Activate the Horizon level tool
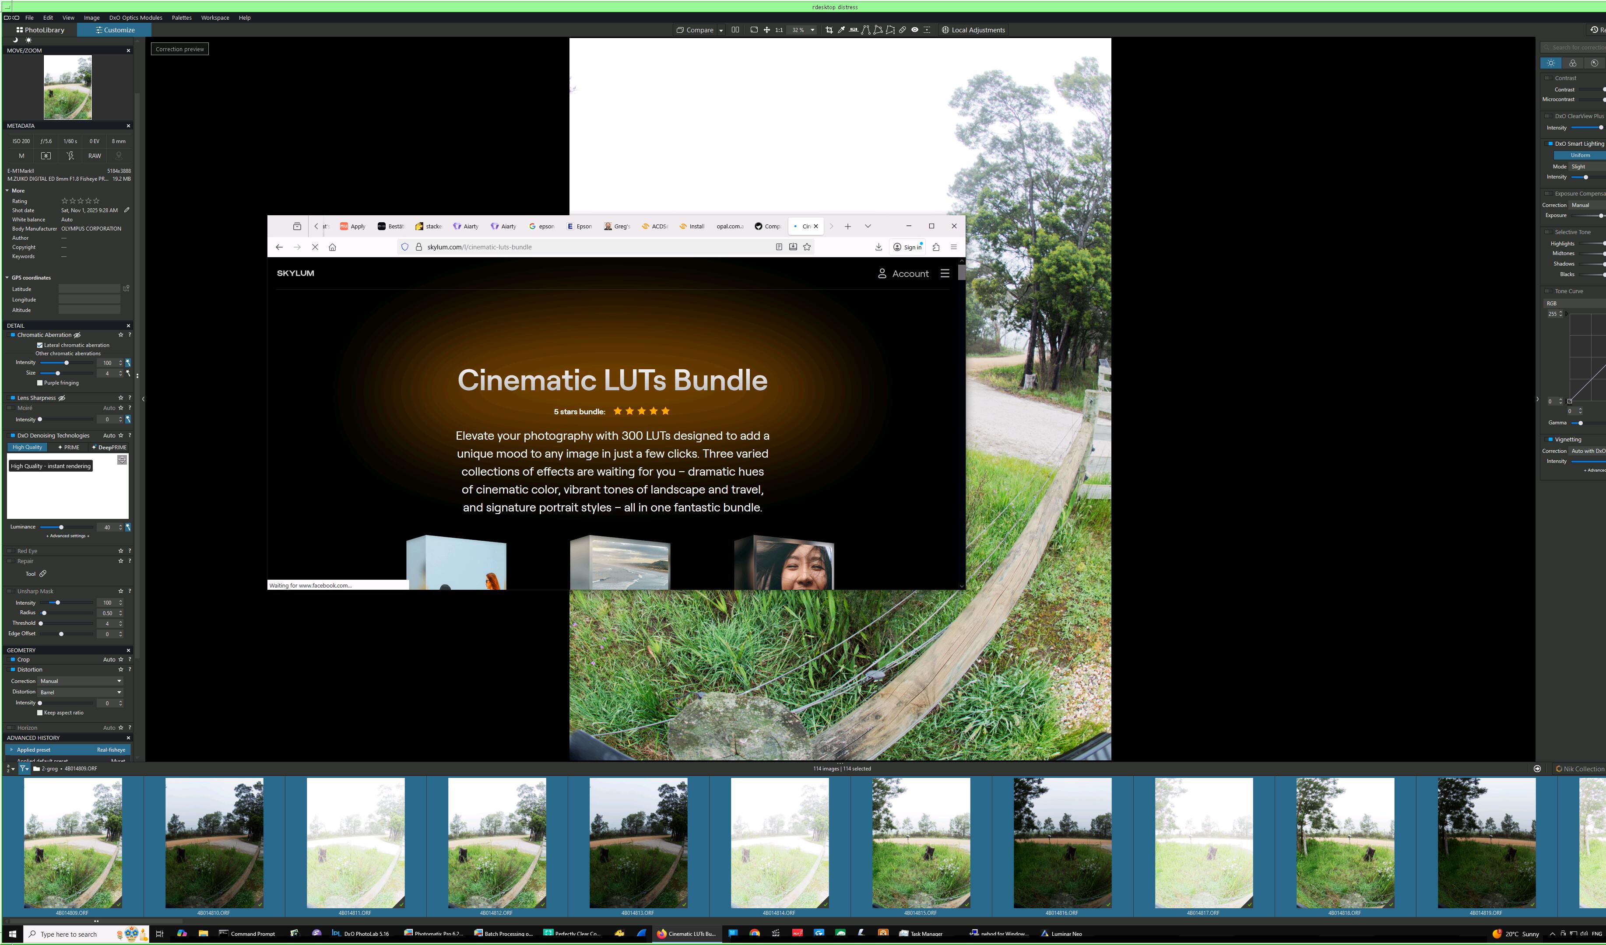The height and width of the screenshot is (945, 1606). coord(854,30)
